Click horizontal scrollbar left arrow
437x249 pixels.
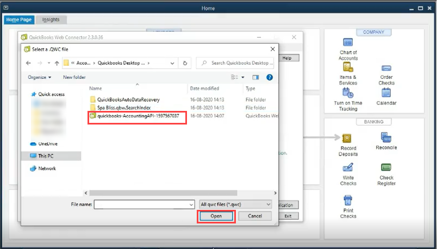click(x=86, y=193)
